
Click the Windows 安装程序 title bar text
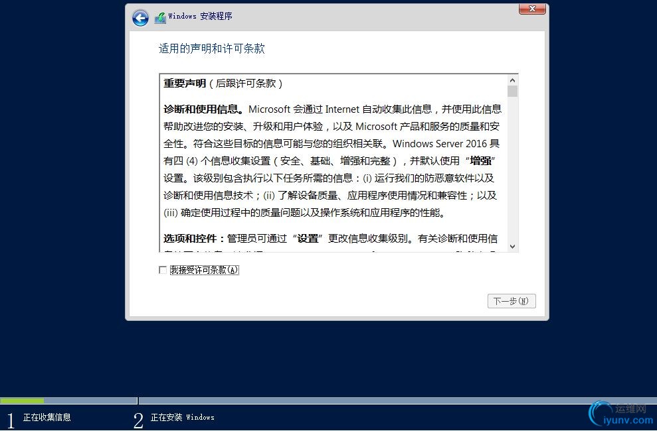point(200,17)
